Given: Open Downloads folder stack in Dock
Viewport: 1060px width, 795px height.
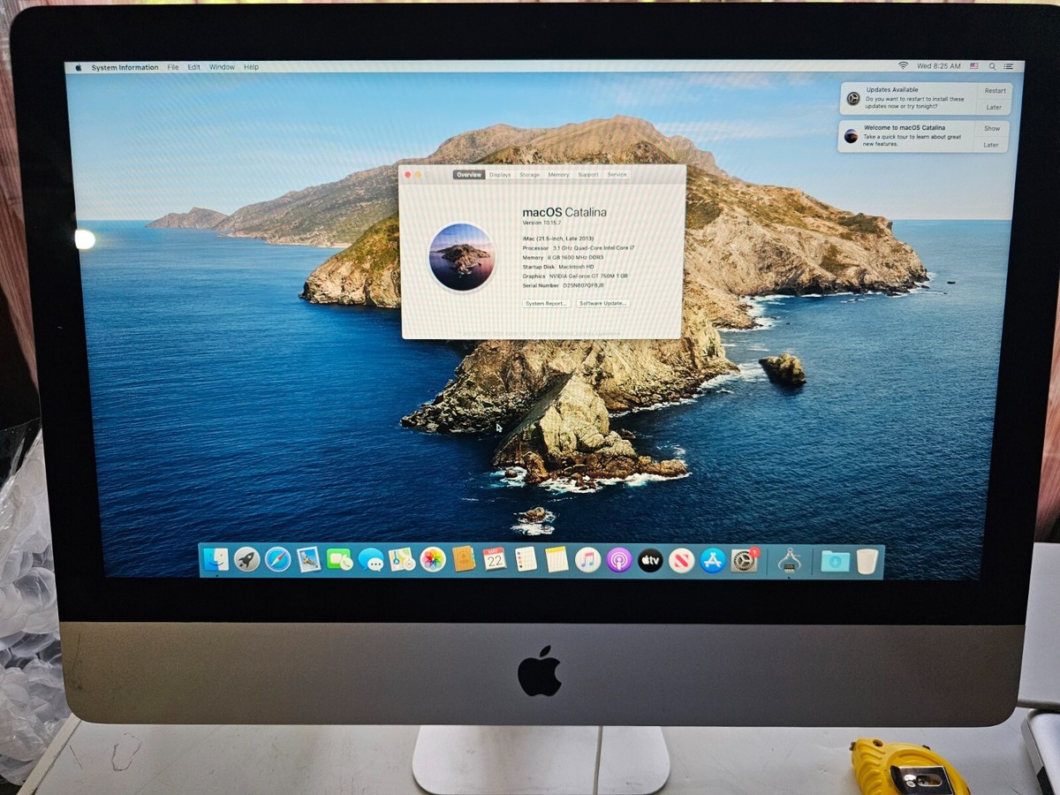Looking at the screenshot, I should pyautogui.click(x=835, y=560).
